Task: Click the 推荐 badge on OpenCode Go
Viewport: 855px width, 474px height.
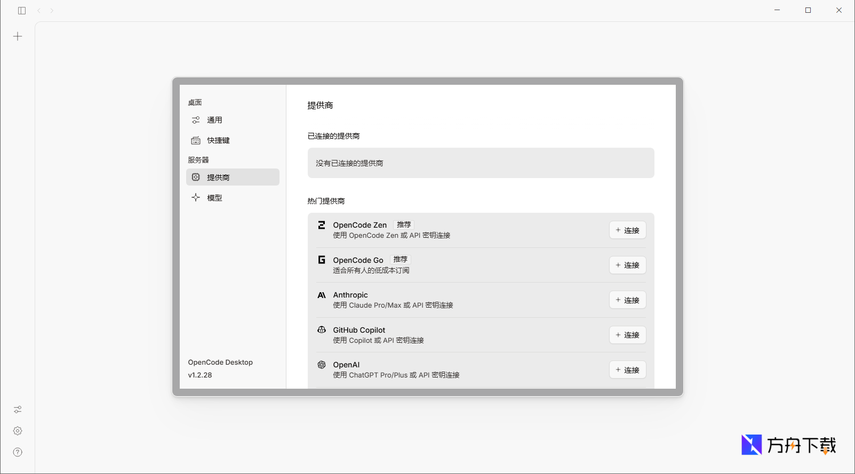Action: (x=401, y=260)
